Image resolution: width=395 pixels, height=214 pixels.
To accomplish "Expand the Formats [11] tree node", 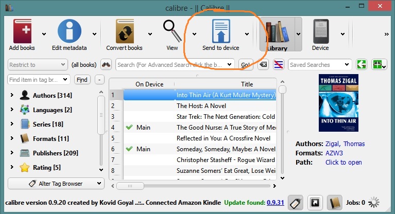I will pos(12,138).
